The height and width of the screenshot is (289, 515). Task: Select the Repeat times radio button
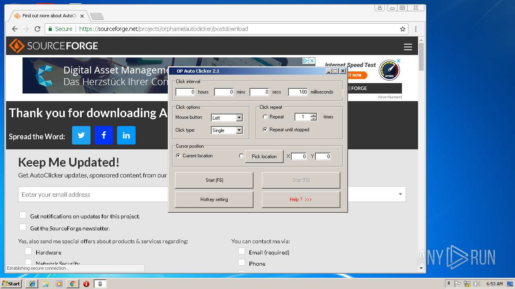pos(265,117)
